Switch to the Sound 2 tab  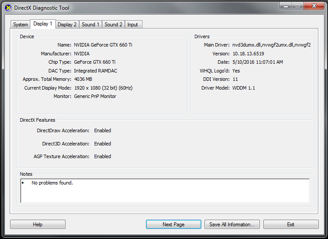113,25
